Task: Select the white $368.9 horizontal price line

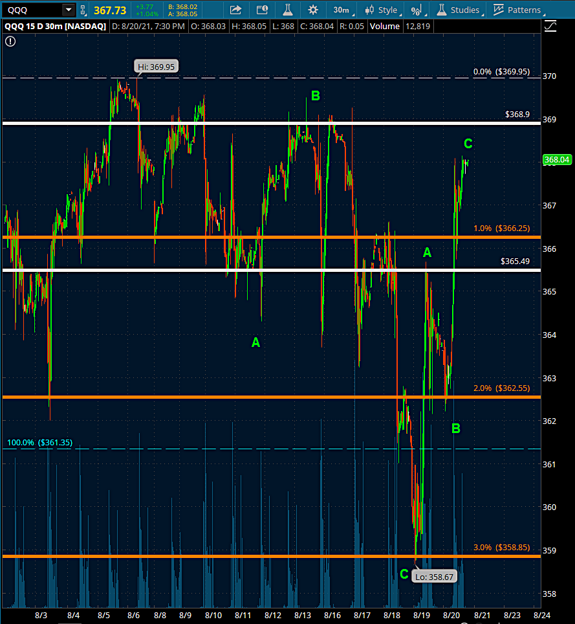Action: [259, 122]
